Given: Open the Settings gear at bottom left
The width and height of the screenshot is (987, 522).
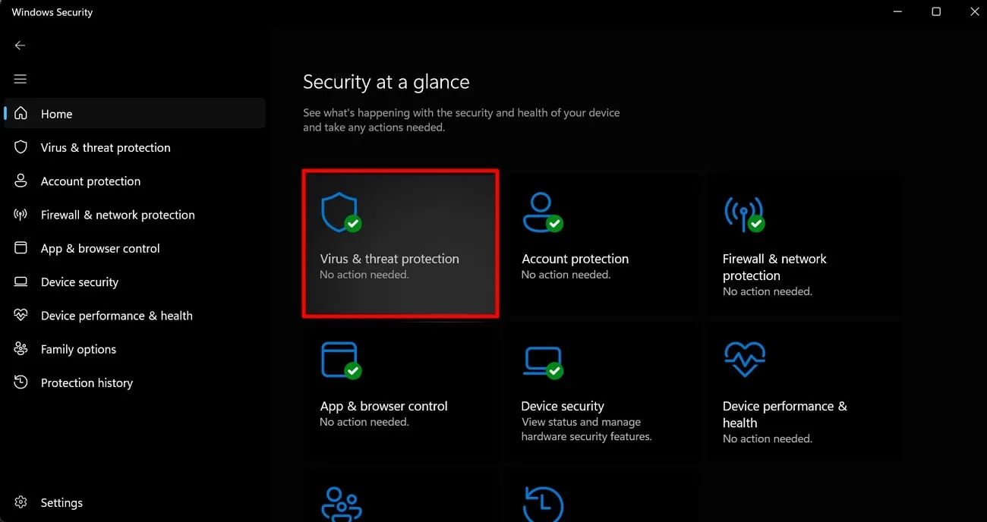Looking at the screenshot, I should click(20, 502).
